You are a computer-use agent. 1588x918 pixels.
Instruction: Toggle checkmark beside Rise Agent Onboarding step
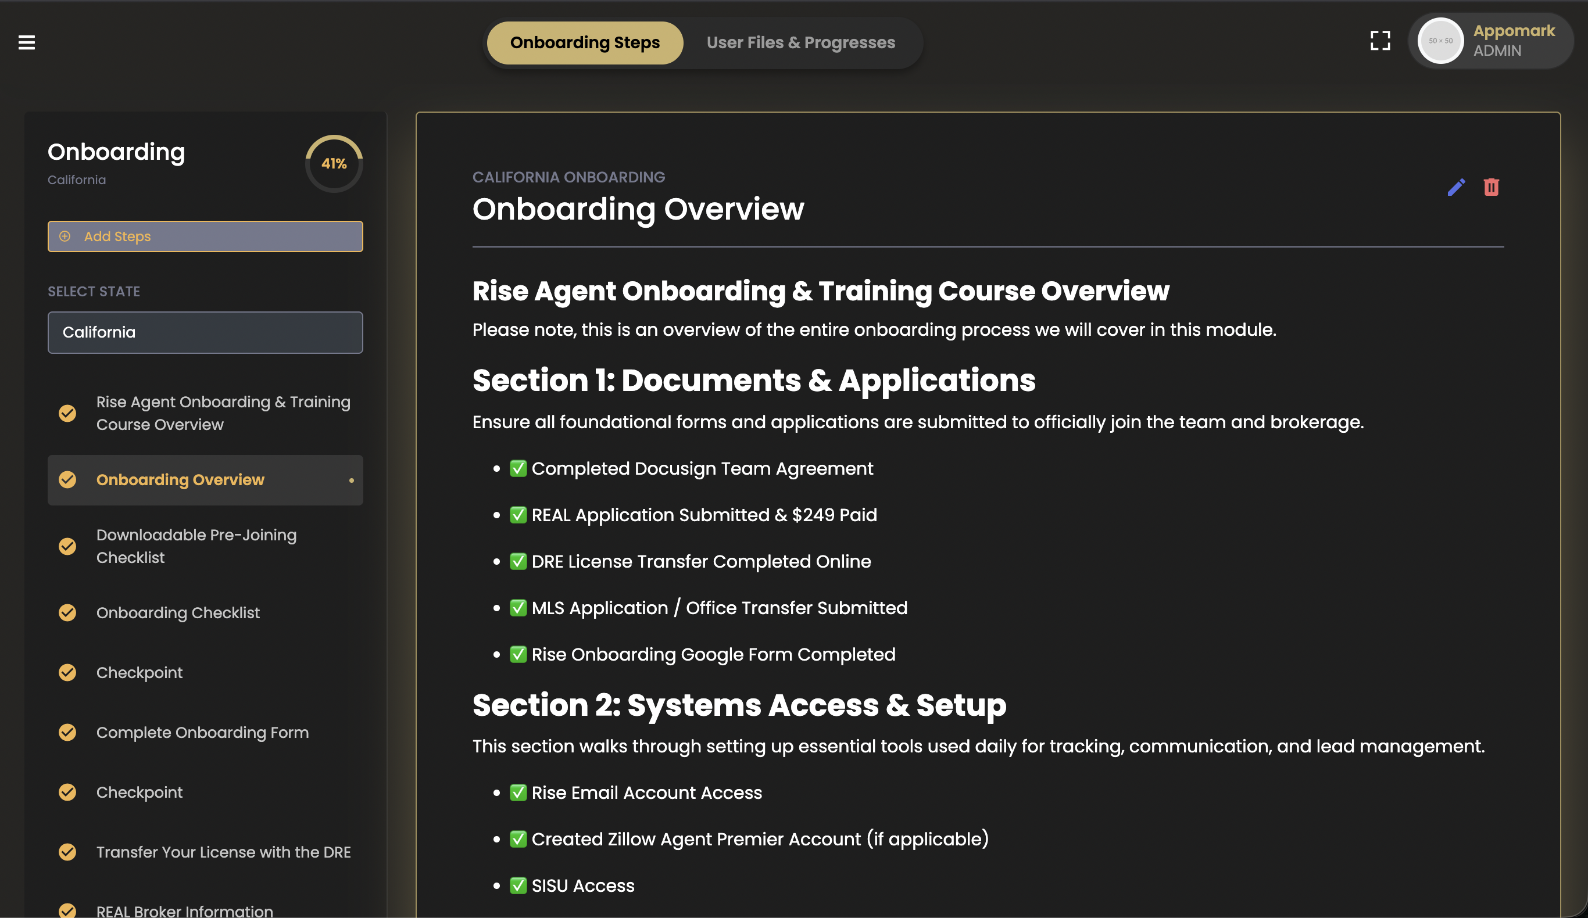click(x=67, y=413)
